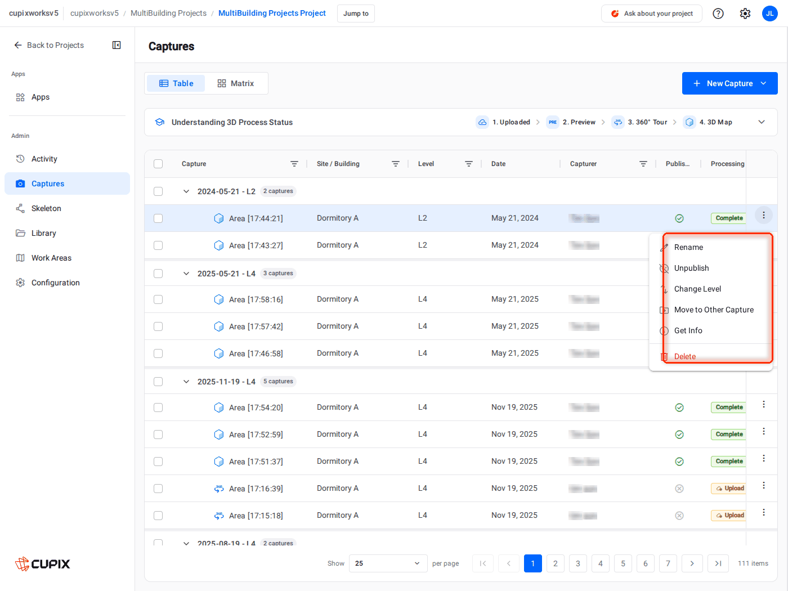The image size is (788, 591).
Task: Check the box for Area [17:58:16]
Action: (158, 299)
